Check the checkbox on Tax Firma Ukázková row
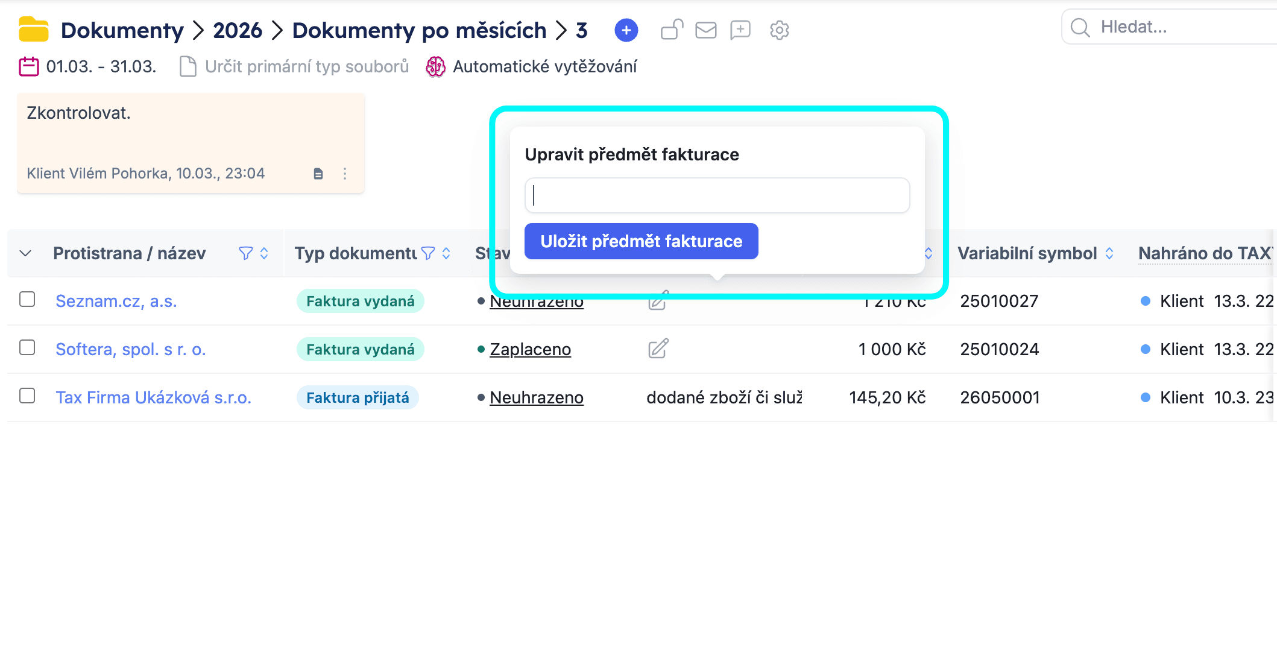The height and width of the screenshot is (650, 1277). [27, 396]
